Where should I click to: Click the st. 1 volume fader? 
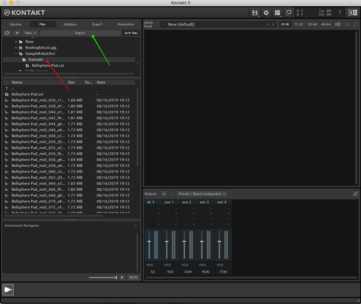pos(149,242)
